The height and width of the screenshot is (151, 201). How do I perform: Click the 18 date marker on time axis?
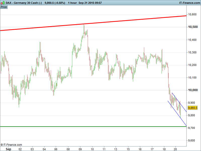[x=164, y=149]
